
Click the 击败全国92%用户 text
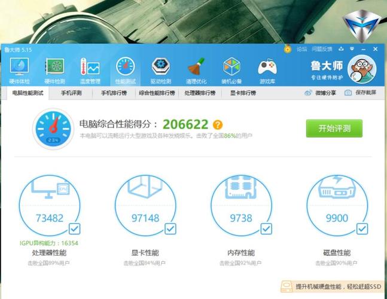coord(240,263)
